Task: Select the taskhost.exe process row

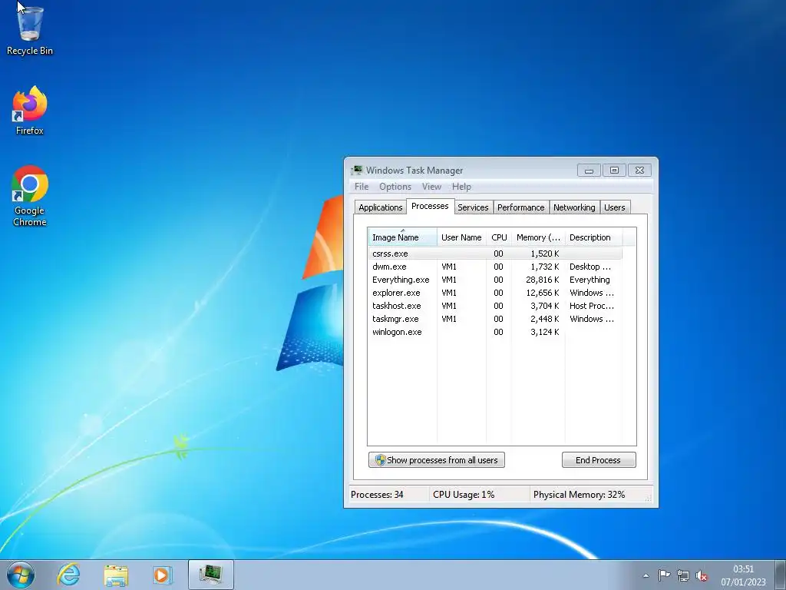Action: pyautogui.click(x=495, y=306)
